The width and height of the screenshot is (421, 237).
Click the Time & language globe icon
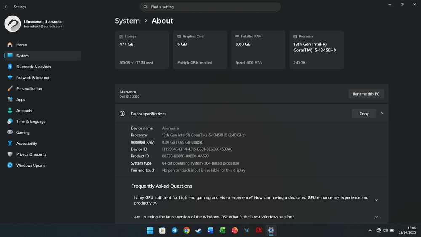tap(10, 122)
